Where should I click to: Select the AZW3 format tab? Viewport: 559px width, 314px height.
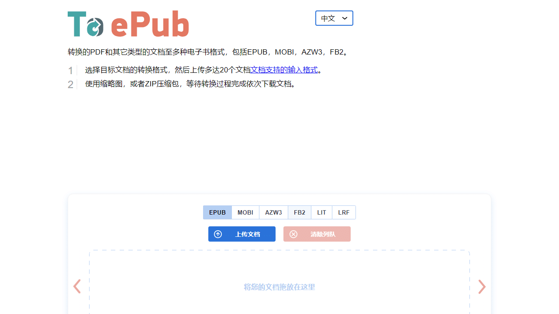click(273, 212)
